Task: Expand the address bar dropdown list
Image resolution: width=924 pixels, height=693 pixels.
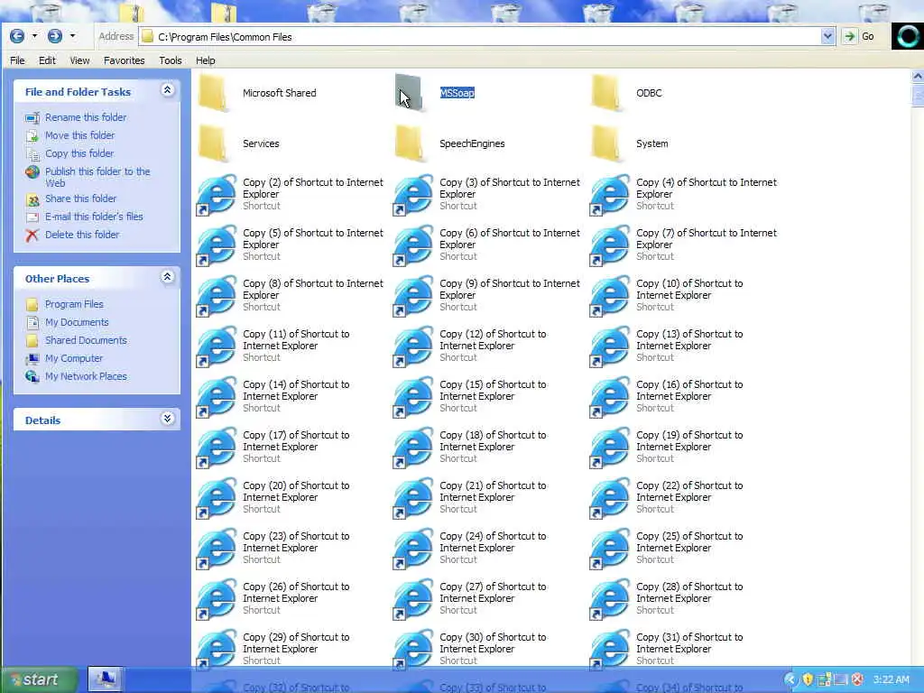Action: point(827,36)
